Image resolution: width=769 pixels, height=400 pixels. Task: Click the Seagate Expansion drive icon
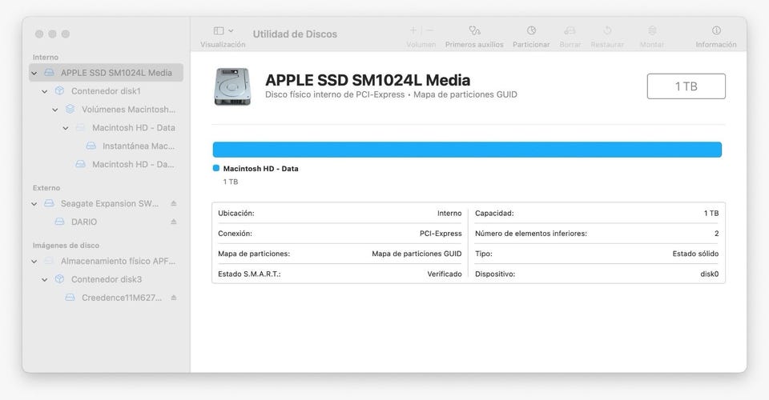(49, 203)
